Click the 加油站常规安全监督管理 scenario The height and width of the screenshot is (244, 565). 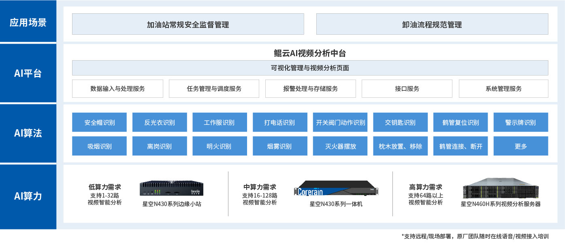(x=188, y=24)
